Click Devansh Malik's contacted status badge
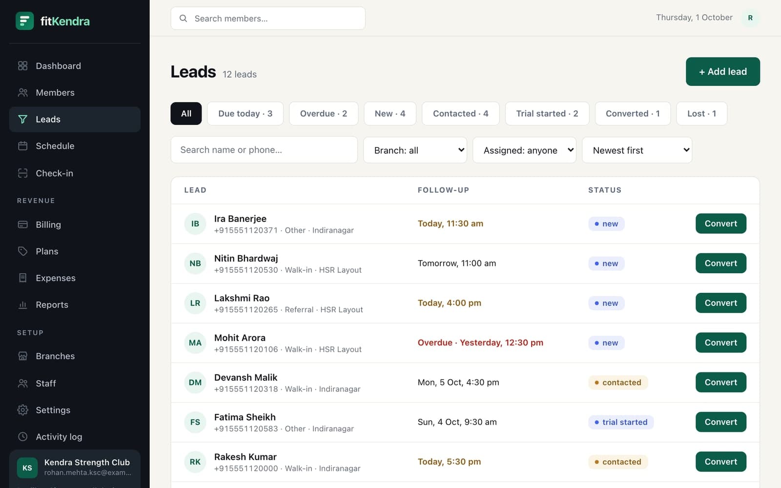Image resolution: width=781 pixels, height=488 pixels. point(618,383)
